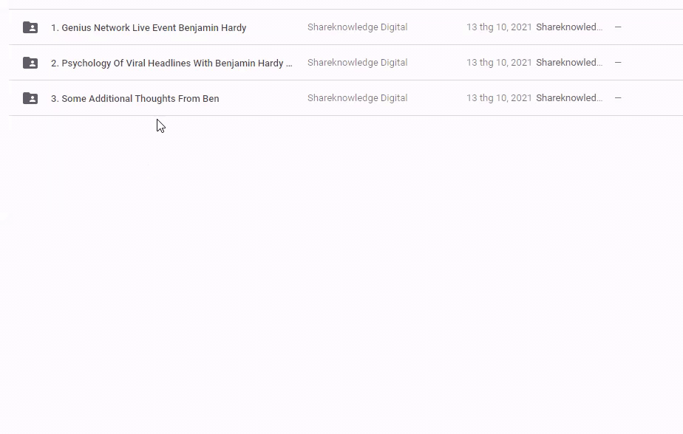Select '2. Psychology Of Viral Headlines' folder name
This screenshot has height=434, width=683.
coord(171,63)
